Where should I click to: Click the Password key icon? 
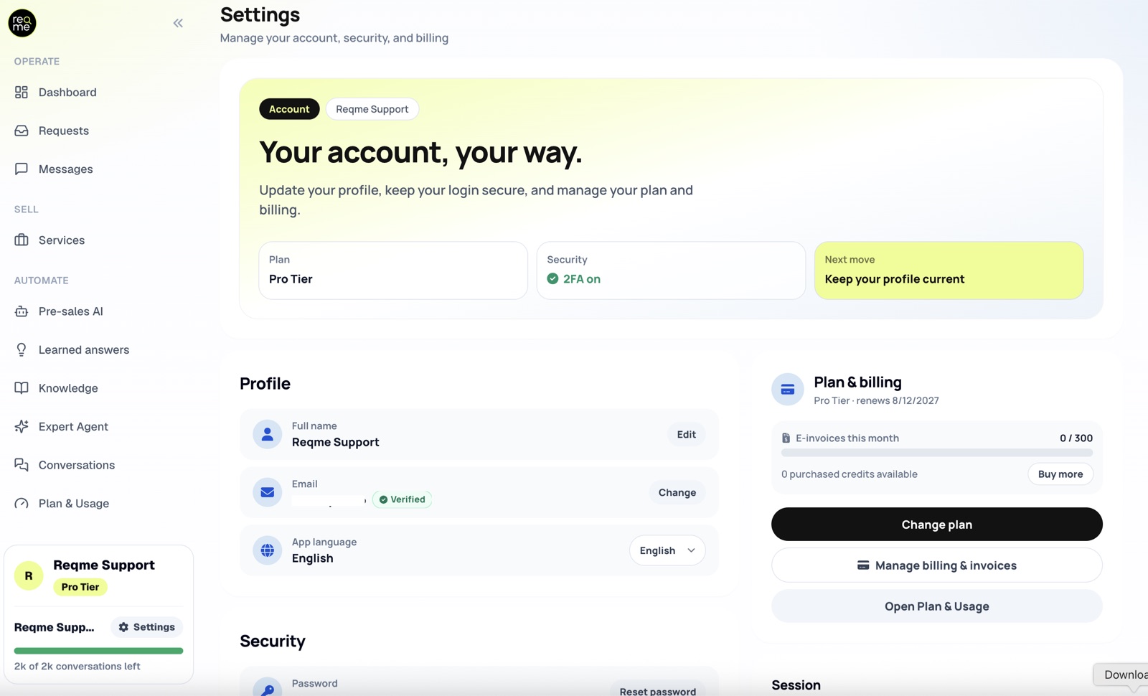click(267, 689)
